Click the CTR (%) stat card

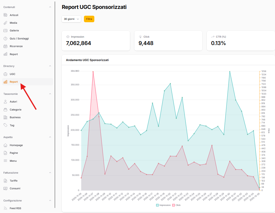(x=241, y=40)
